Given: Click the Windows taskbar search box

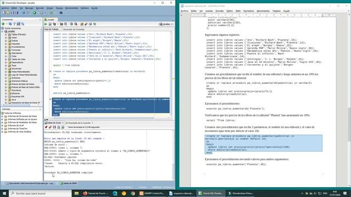Looking at the screenshot, I should [x=40, y=193].
